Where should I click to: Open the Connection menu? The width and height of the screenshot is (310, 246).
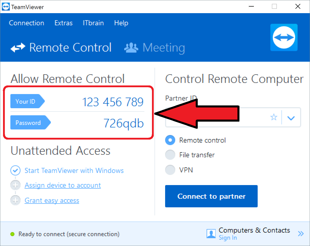(26, 23)
